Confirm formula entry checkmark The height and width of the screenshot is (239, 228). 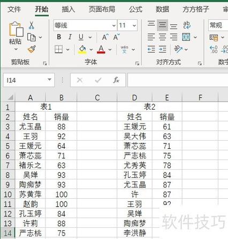(98, 80)
